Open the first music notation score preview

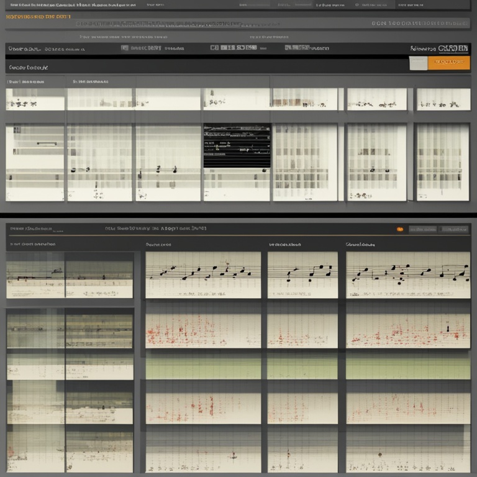[203, 275]
